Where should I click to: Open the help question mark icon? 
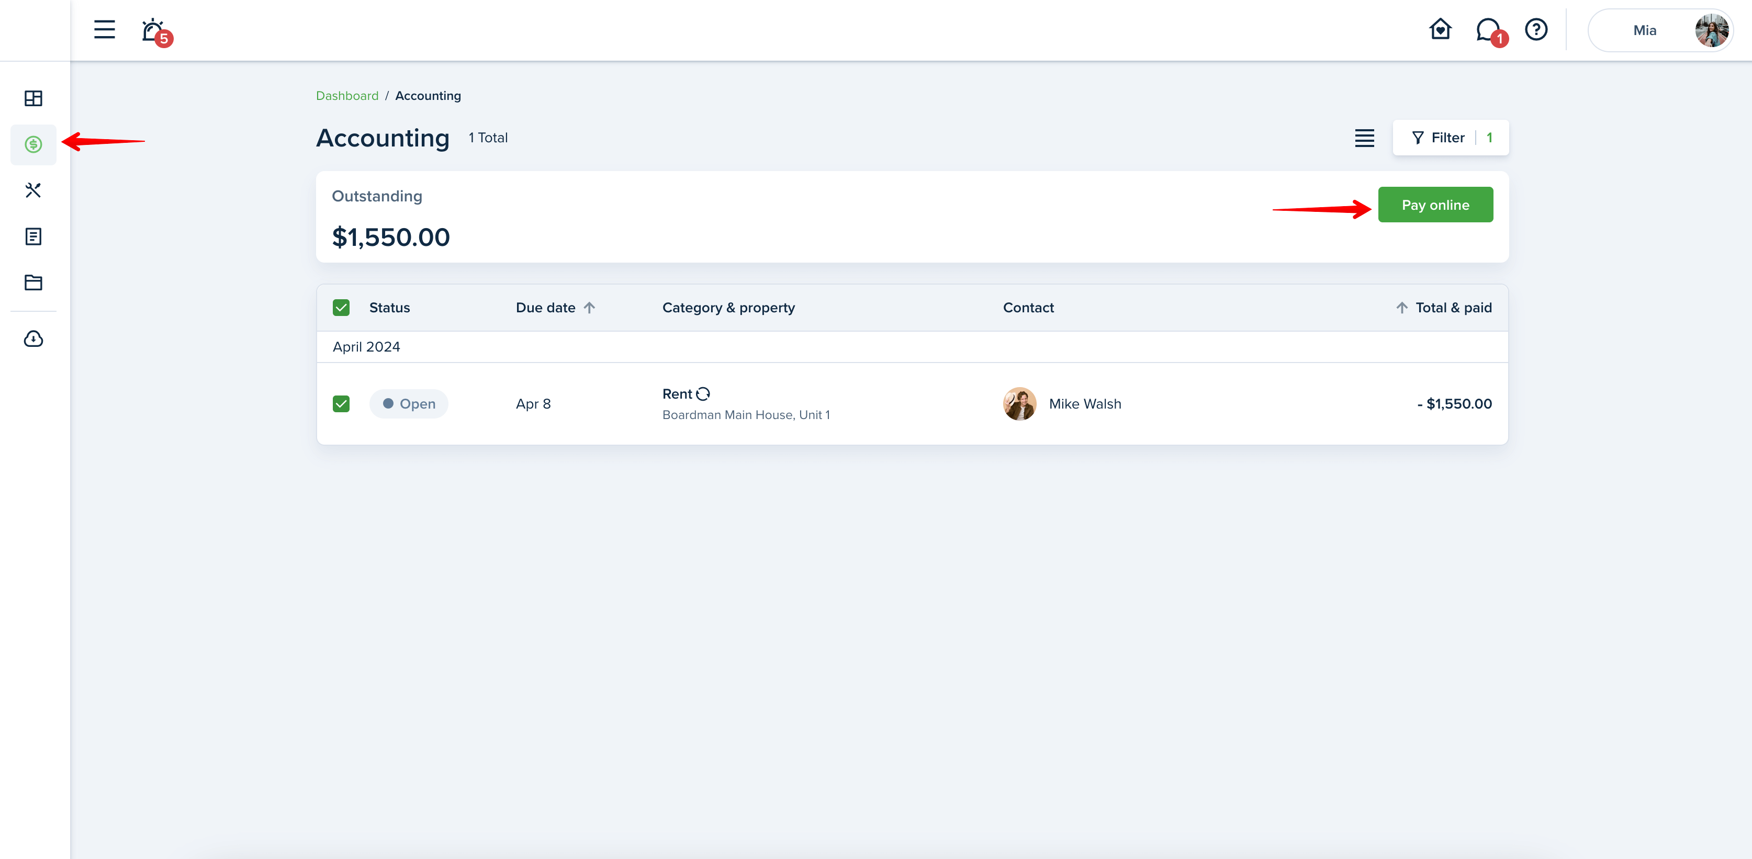tap(1536, 30)
